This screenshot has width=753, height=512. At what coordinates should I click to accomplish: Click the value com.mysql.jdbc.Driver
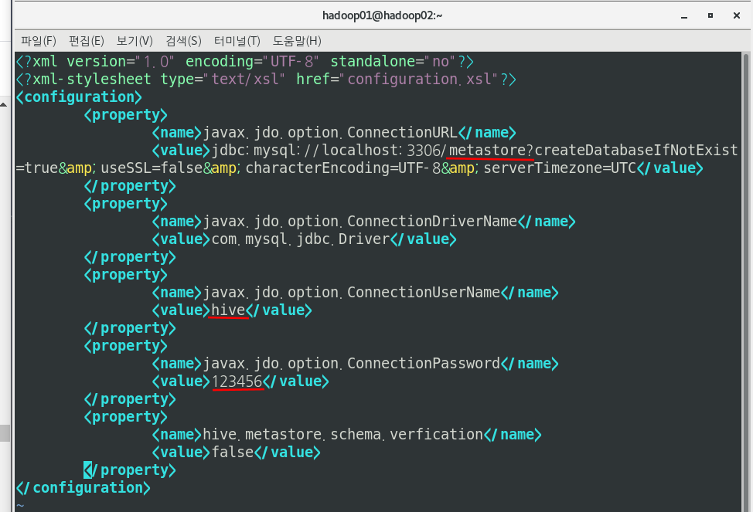point(301,239)
